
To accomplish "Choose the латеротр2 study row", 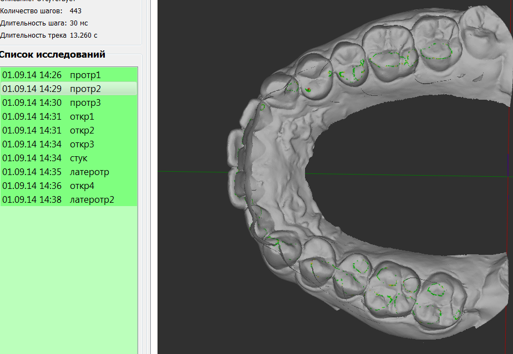I will [69, 199].
